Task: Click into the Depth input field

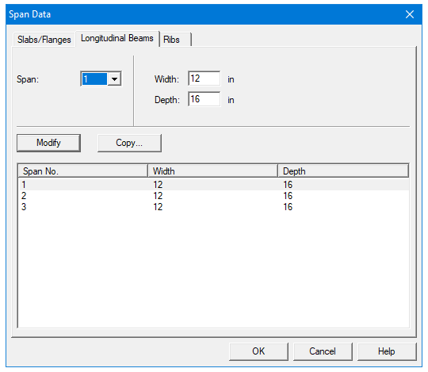Action: pyautogui.click(x=204, y=99)
